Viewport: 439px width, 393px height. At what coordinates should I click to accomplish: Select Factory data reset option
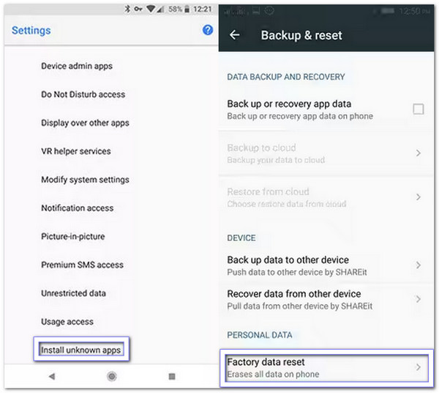click(326, 368)
